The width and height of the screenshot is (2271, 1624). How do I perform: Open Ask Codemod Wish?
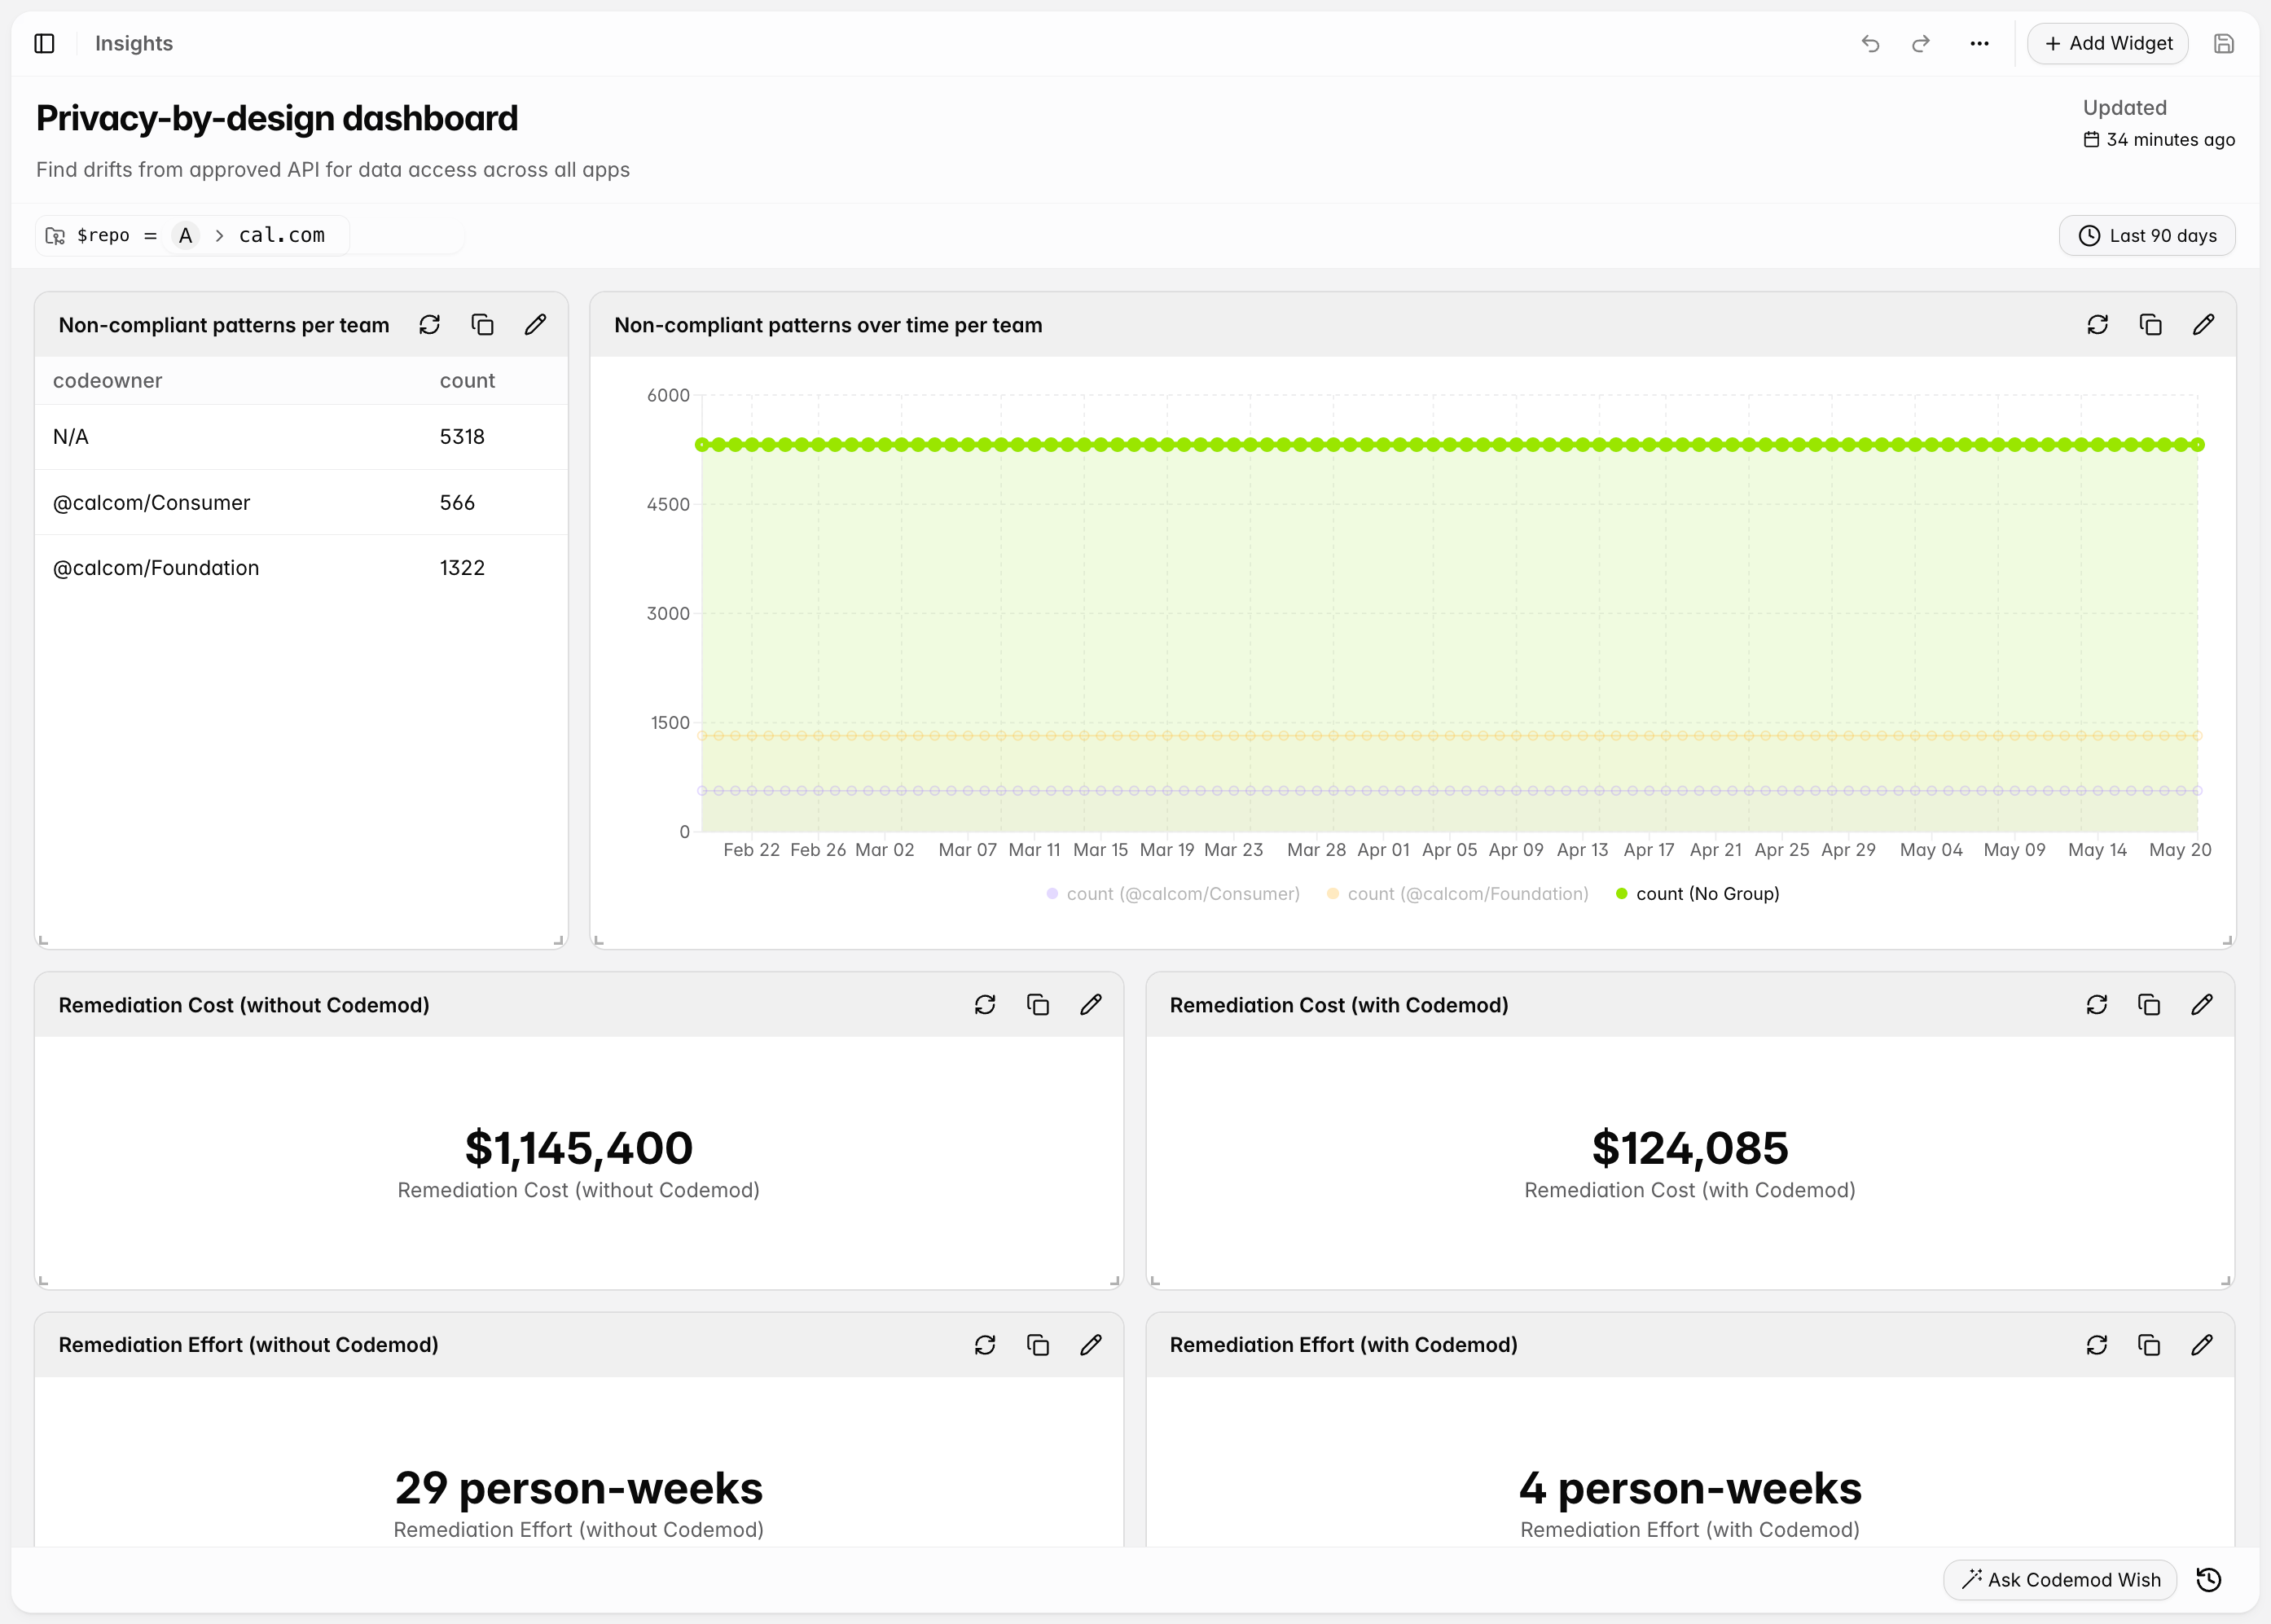(x=2060, y=1580)
